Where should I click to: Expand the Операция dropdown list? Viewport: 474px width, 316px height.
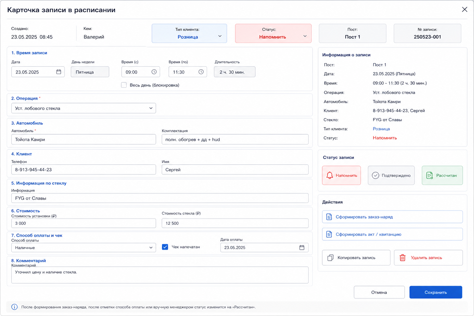point(84,108)
